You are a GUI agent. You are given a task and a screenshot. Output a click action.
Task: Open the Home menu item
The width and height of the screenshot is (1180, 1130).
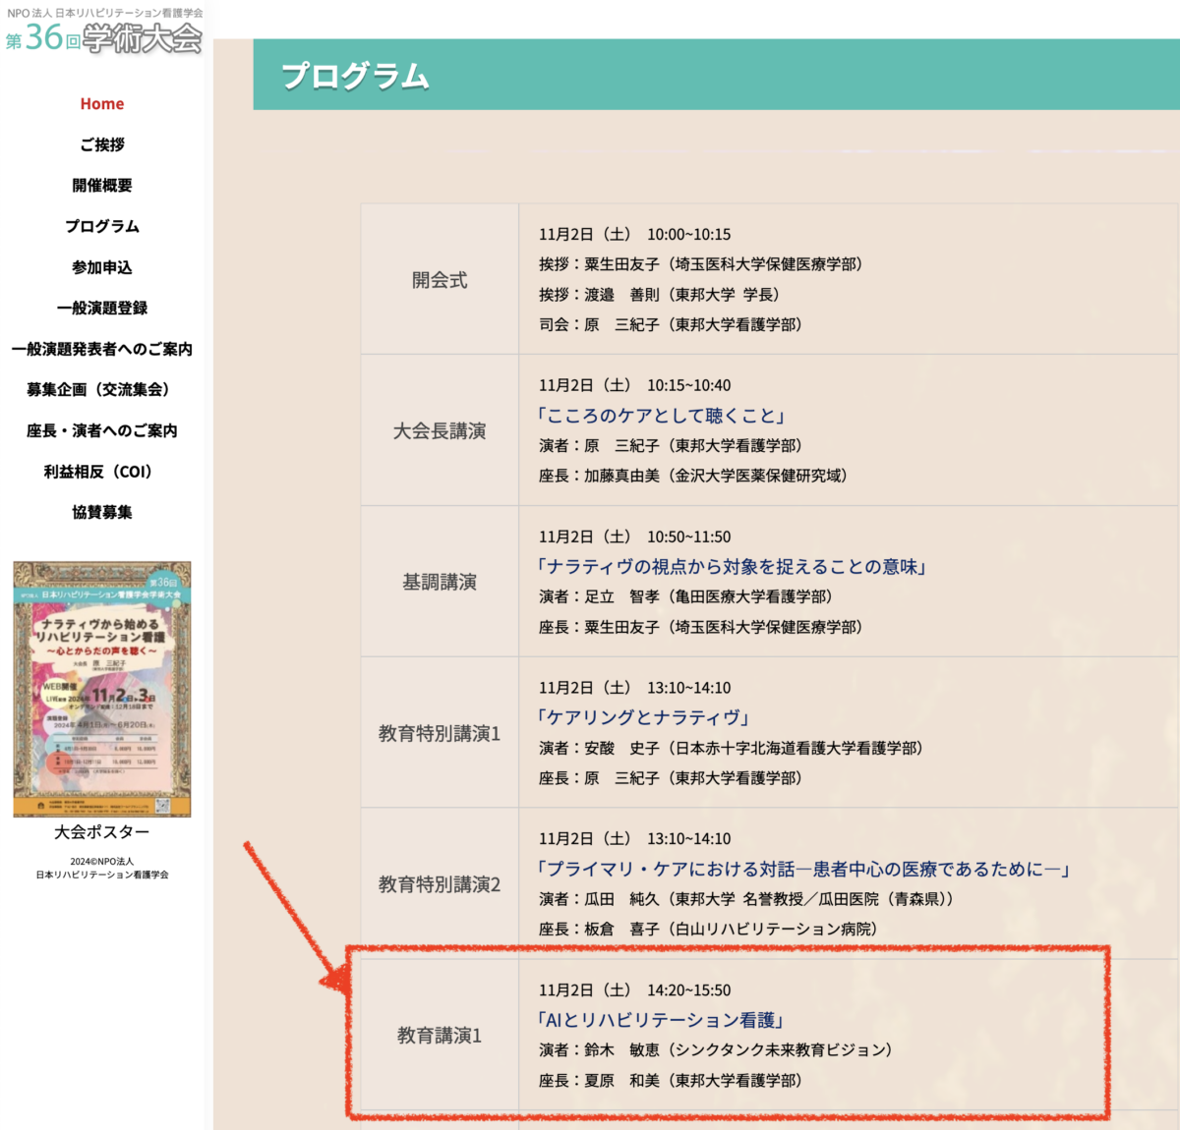(x=102, y=104)
